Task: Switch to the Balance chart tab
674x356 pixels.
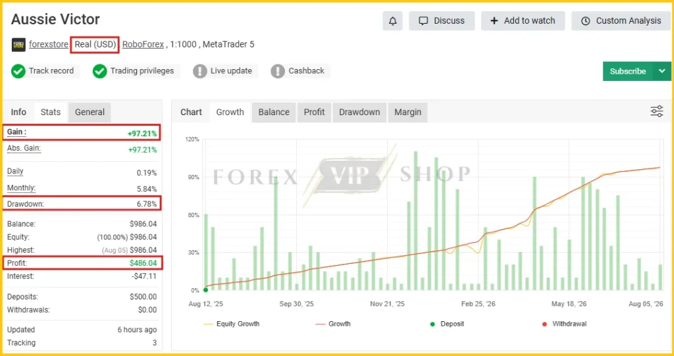Action: 274,113
